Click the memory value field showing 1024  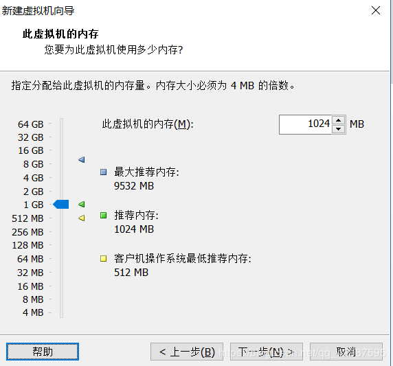306,124
